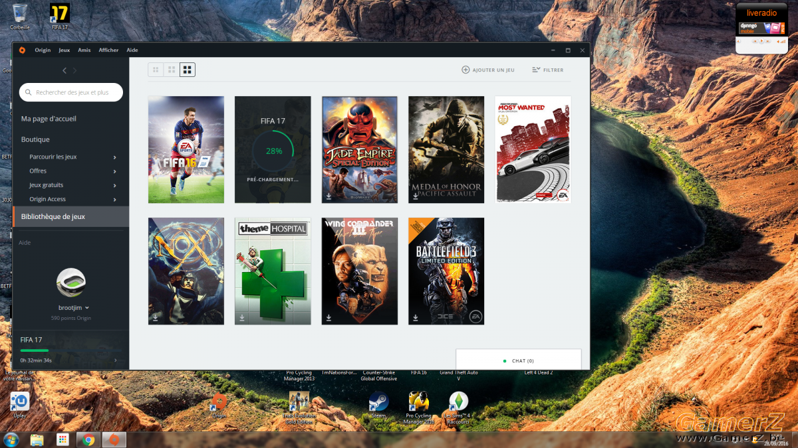Image resolution: width=798 pixels, height=448 pixels.
Task: Open File Explorer from the taskbar
Action: [37, 439]
